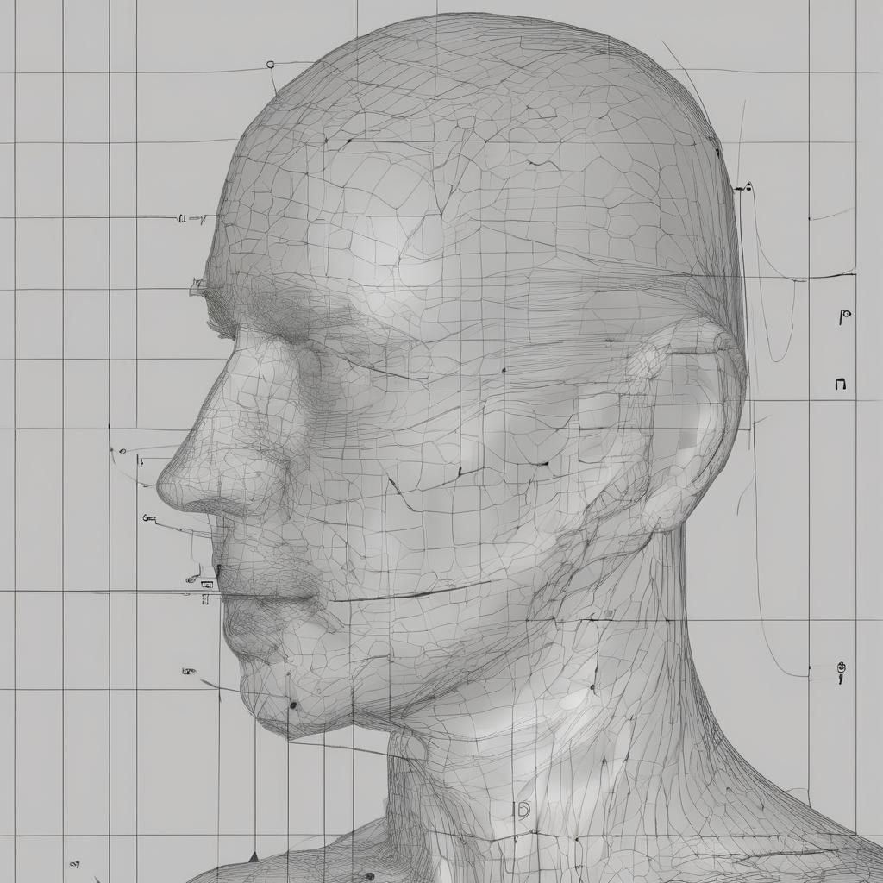Click the black dot at the bottom of the chest

369,877
